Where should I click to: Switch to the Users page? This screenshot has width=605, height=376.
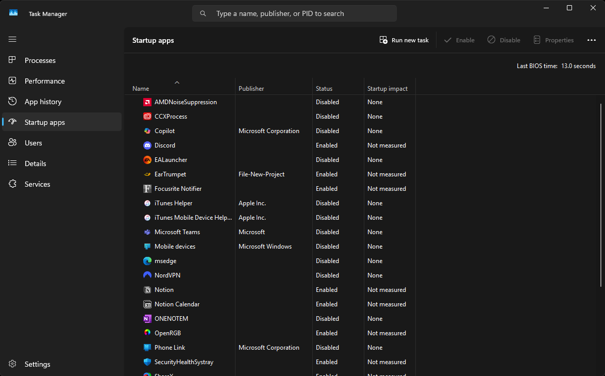62,143
